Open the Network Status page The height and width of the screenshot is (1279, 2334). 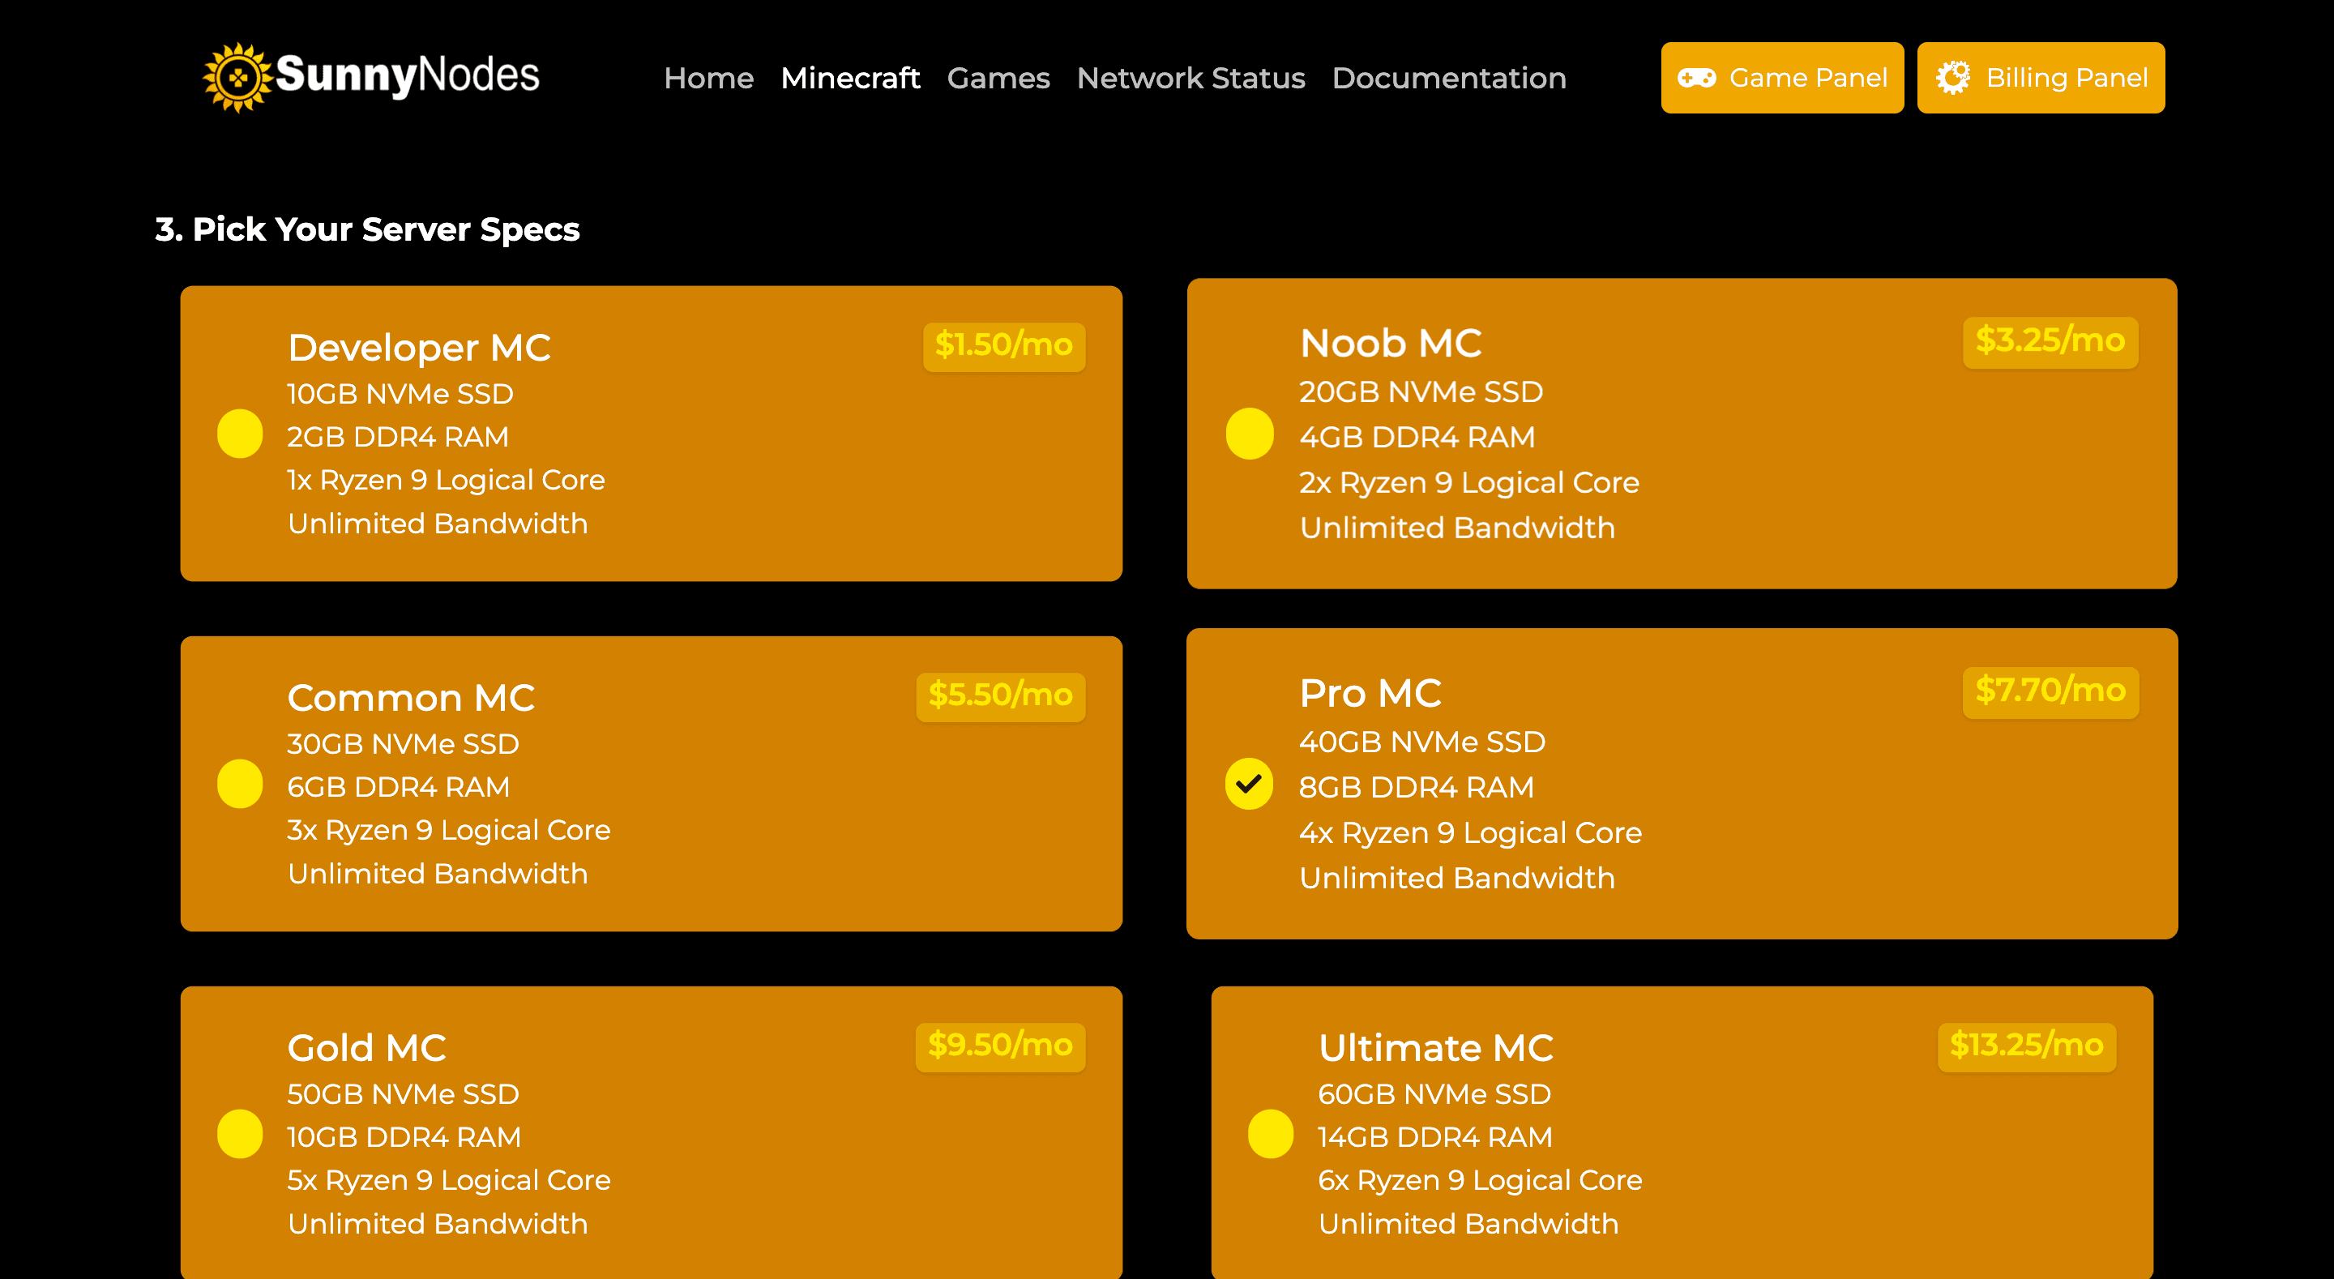coord(1191,78)
